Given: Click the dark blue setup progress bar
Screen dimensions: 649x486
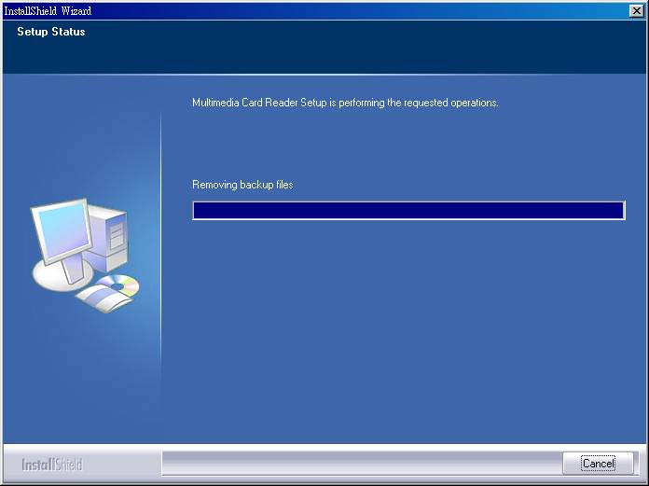Looking at the screenshot, I should [408, 211].
